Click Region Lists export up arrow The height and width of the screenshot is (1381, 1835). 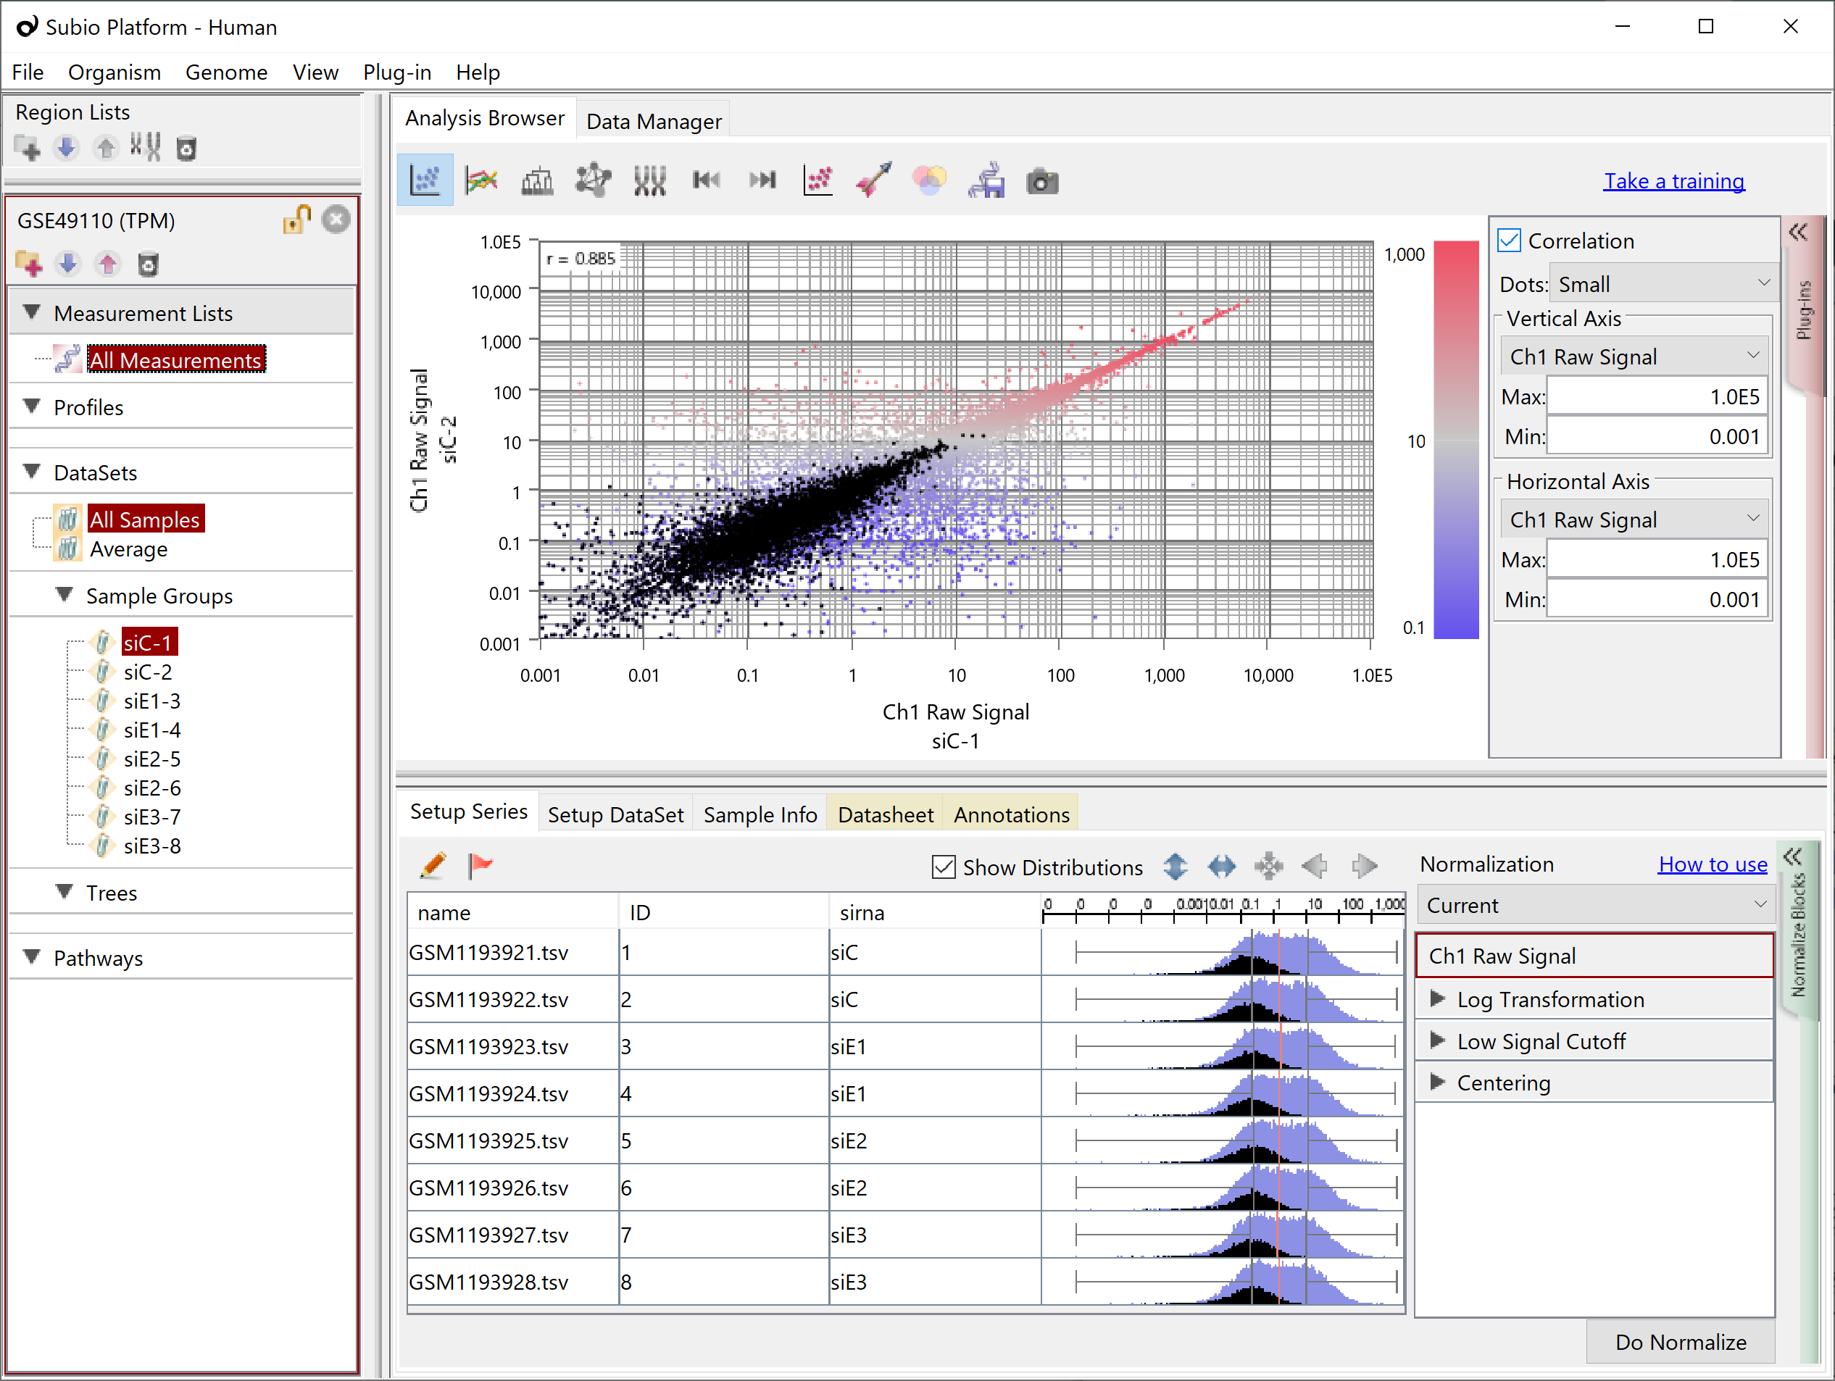pos(105,149)
